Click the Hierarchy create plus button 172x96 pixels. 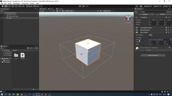point(2,11)
